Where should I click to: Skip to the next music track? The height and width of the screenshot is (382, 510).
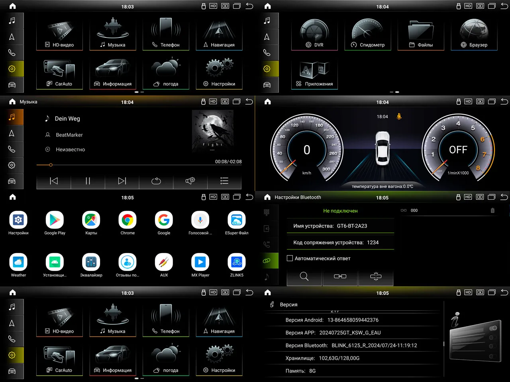point(122,181)
